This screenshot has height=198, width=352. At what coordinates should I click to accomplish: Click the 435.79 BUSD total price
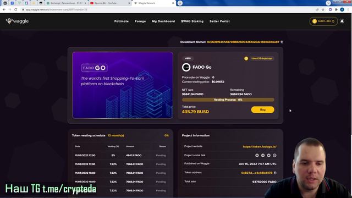[x=195, y=112]
